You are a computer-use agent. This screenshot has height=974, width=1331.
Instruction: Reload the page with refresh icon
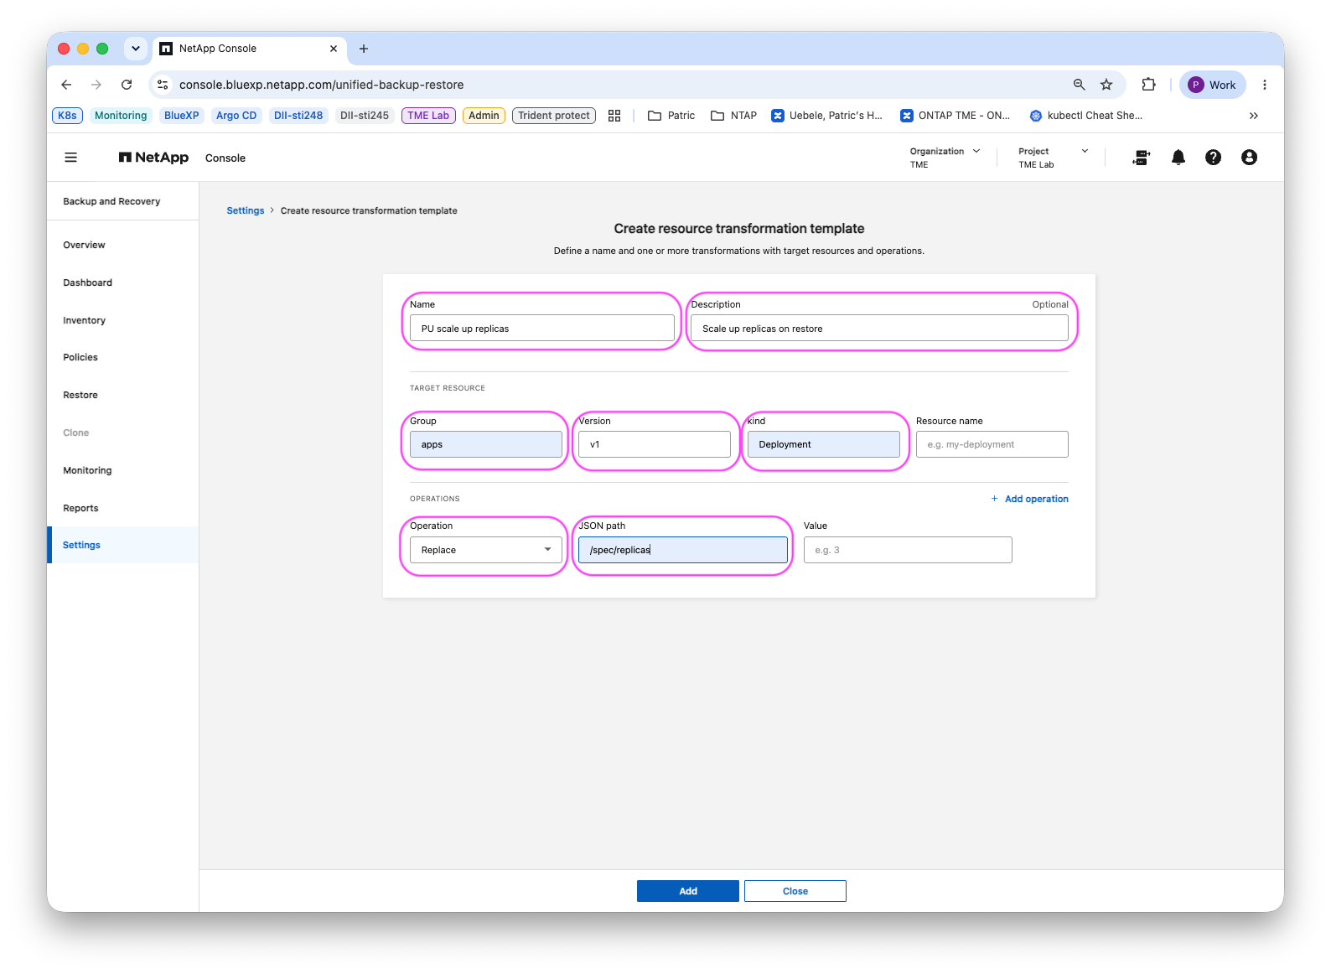(127, 85)
